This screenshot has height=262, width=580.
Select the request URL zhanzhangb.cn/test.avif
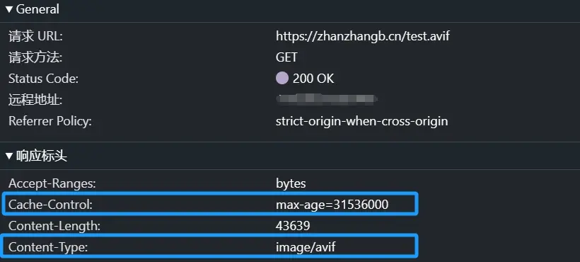coord(362,36)
